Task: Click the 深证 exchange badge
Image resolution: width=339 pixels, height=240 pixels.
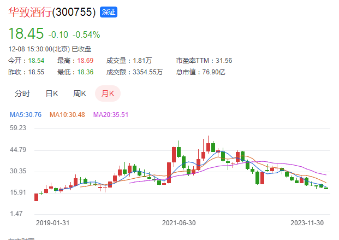Action: coord(109,12)
